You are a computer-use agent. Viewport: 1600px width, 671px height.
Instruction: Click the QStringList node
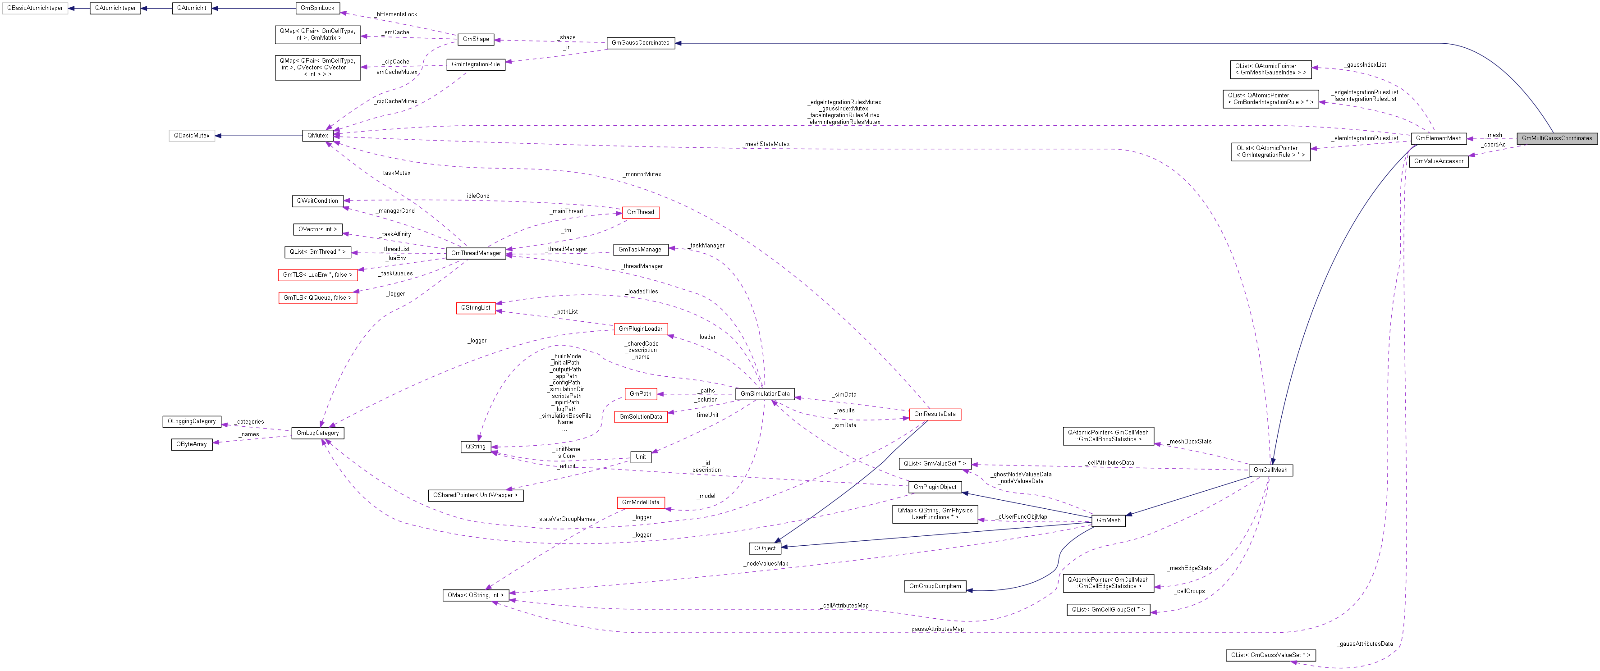click(476, 308)
